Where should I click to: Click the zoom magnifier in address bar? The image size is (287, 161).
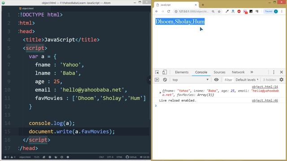tap(213, 11)
